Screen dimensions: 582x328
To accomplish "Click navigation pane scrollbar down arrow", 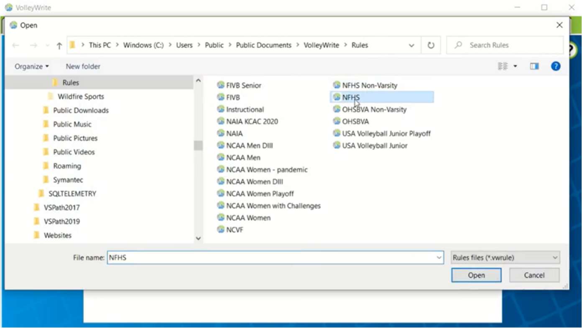I will click(x=198, y=238).
